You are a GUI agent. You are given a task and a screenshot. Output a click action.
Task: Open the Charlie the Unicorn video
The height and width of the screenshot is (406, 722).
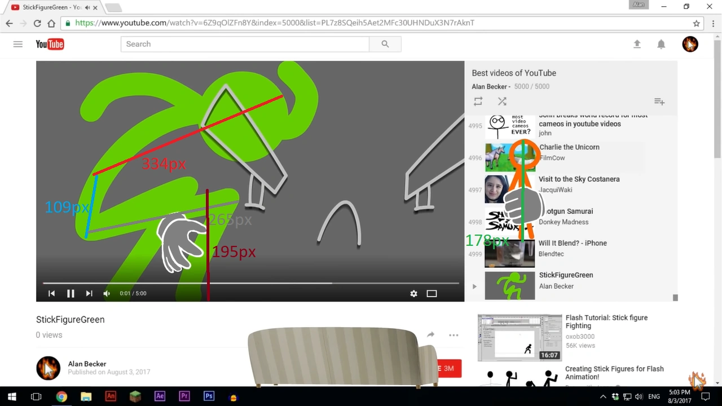[x=569, y=147]
